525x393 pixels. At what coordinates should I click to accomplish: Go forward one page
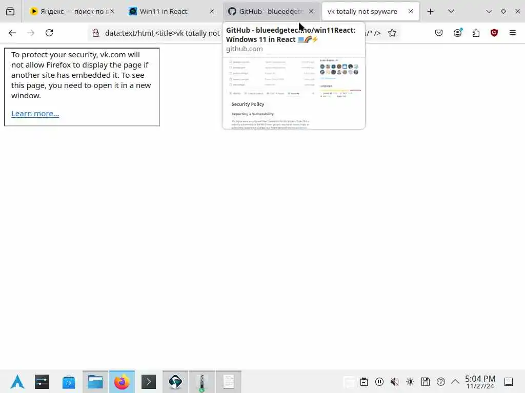click(x=31, y=33)
